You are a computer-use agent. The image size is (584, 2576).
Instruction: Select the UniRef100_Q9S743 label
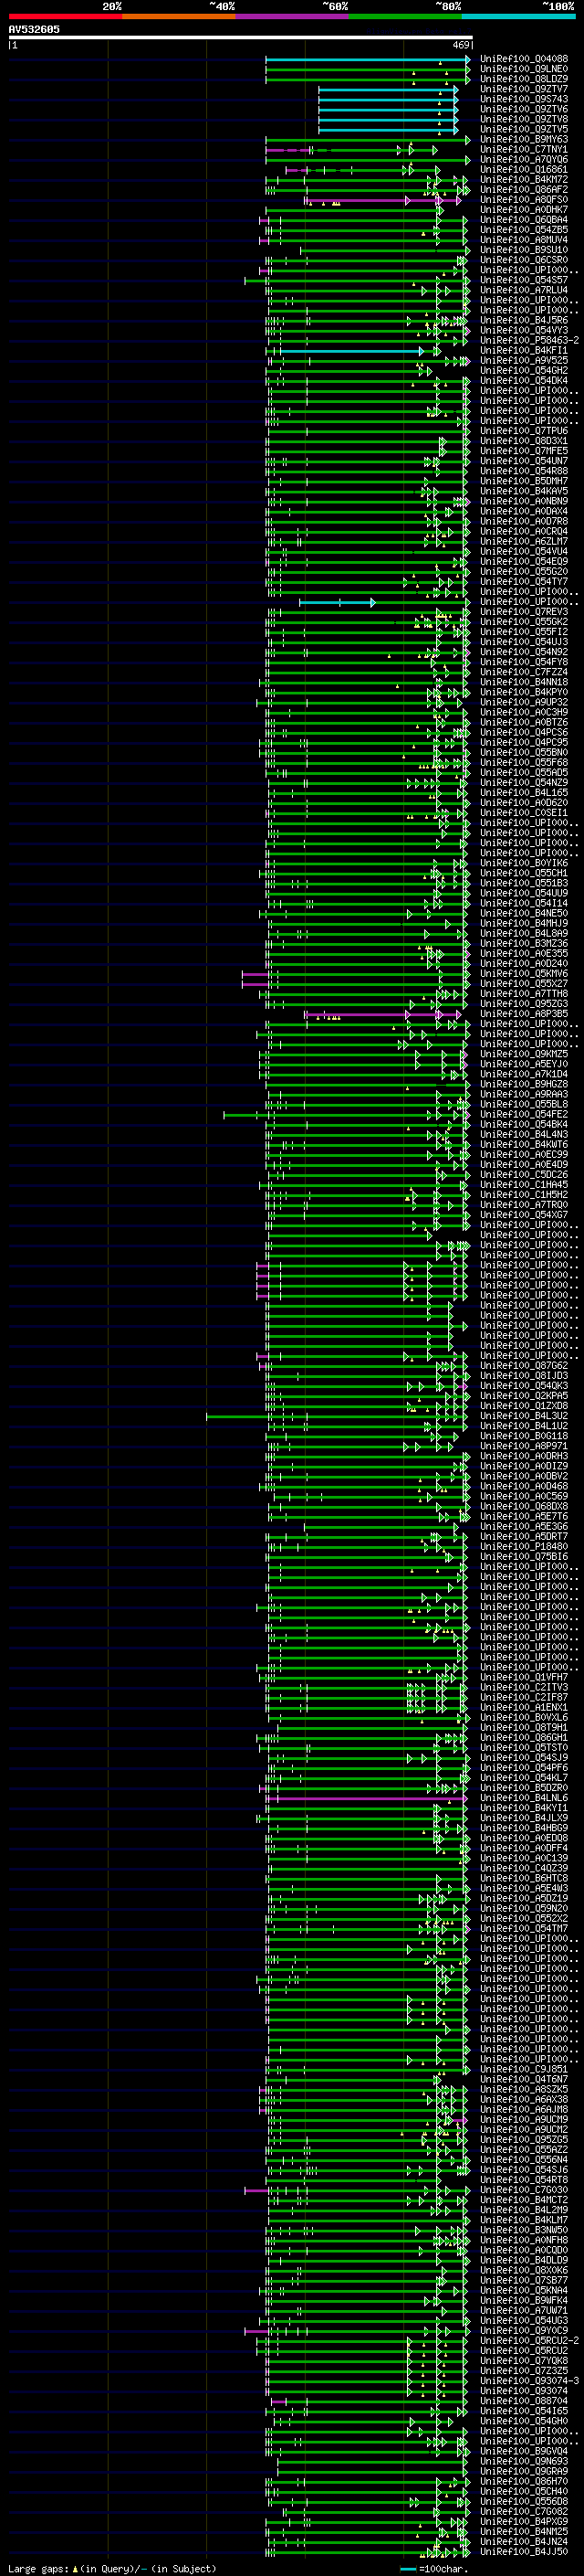pyautogui.click(x=524, y=99)
